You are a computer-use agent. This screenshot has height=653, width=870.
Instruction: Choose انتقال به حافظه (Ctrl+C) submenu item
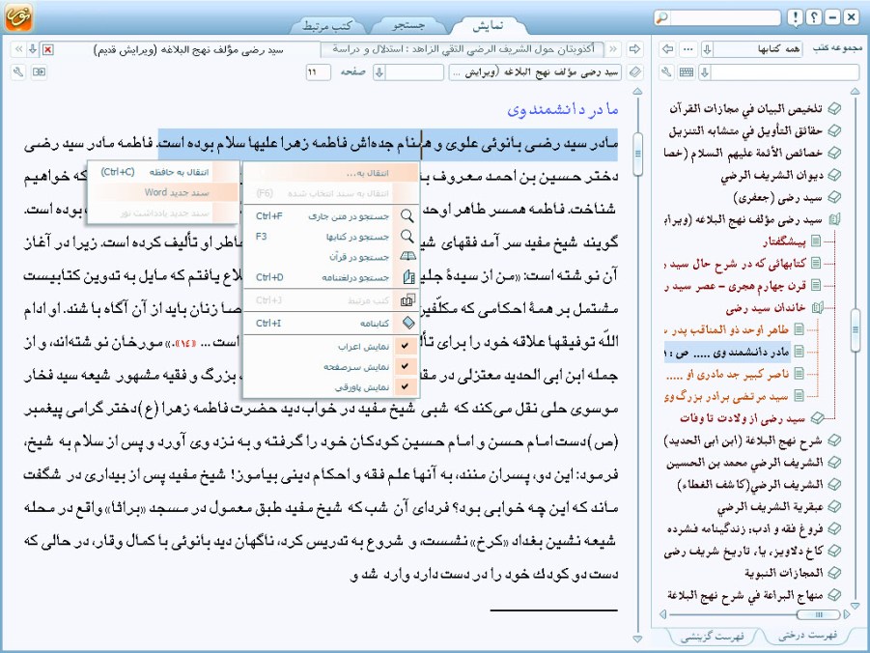[164, 172]
